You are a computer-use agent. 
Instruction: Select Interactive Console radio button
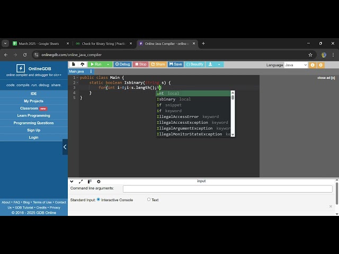tap(99, 199)
